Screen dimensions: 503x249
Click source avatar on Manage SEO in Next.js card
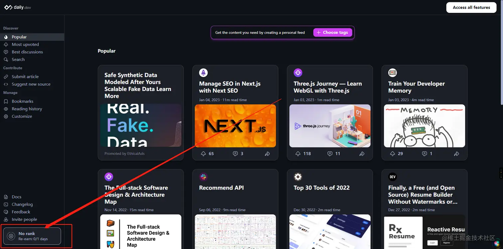(x=203, y=73)
